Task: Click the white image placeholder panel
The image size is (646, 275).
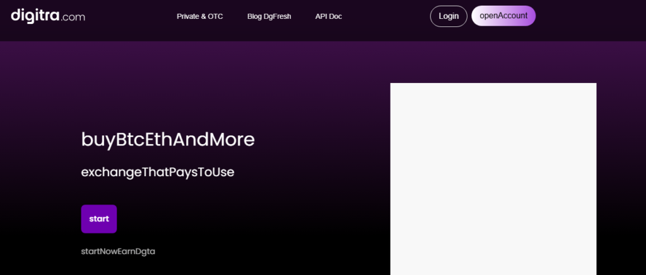Action: coord(493,179)
